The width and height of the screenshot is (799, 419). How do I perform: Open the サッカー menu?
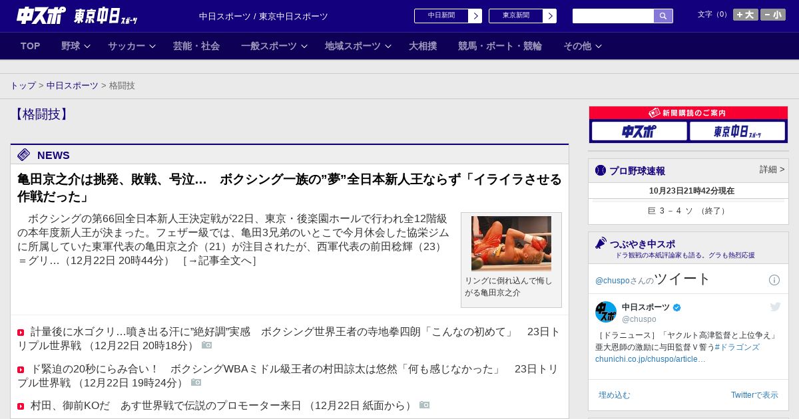click(x=127, y=46)
